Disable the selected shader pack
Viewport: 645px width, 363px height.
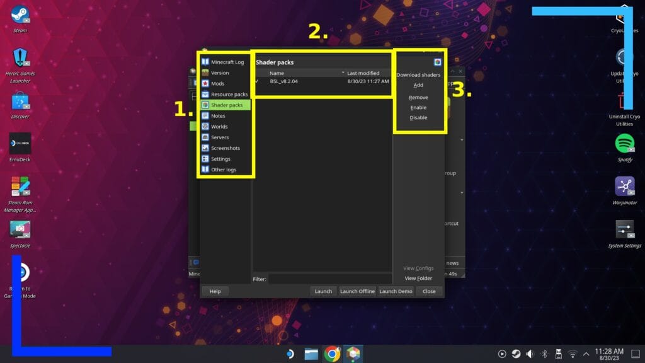tap(418, 118)
